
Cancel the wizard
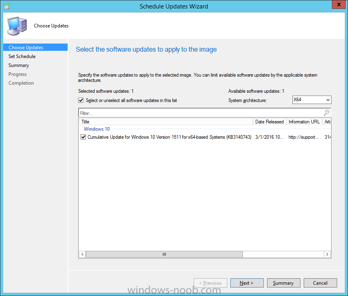click(320, 283)
